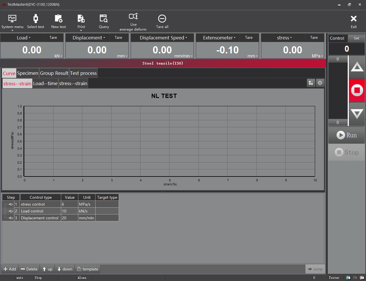Click the green status icon in status bar
This screenshot has width=366, height=281.
[348, 277]
